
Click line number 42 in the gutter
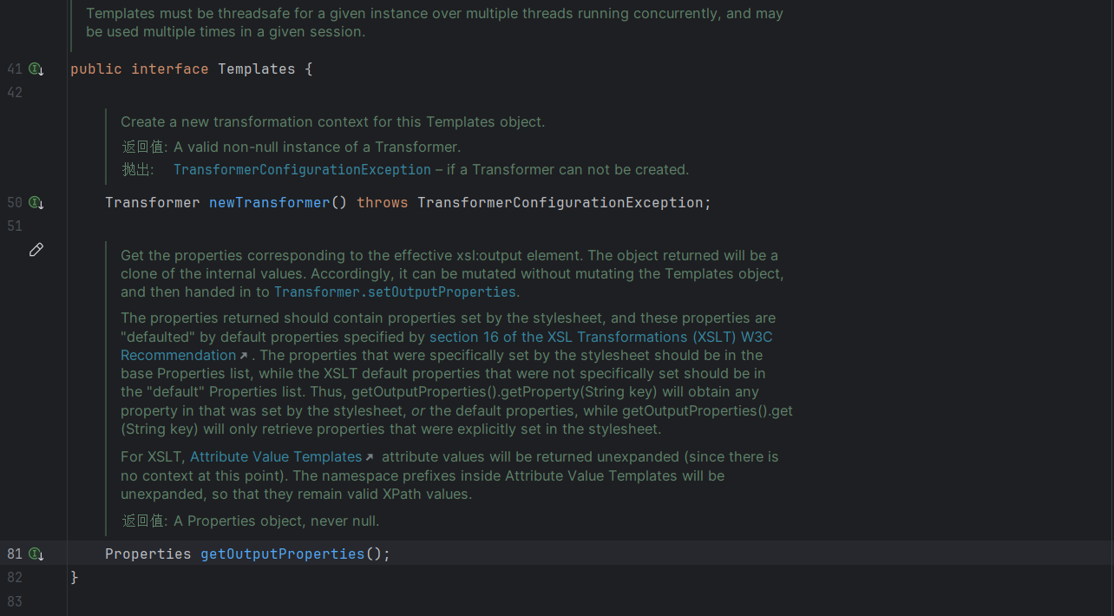click(15, 92)
